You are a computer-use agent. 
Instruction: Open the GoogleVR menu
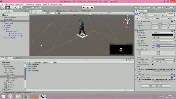46,4
